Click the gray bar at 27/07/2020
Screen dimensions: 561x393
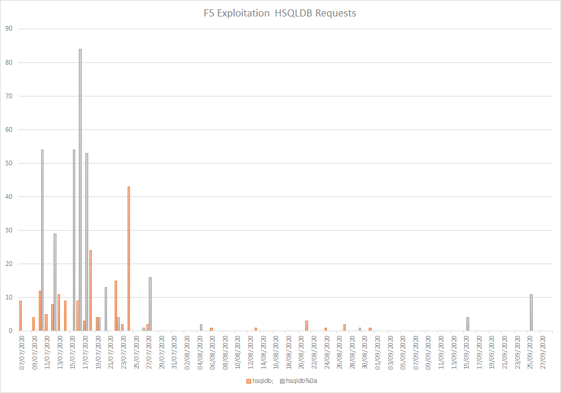pos(150,304)
